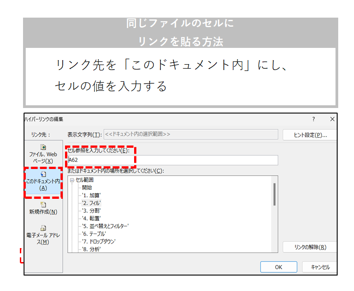354x291 pixels.
Task: Confirm with the OK button
Action: (x=279, y=267)
